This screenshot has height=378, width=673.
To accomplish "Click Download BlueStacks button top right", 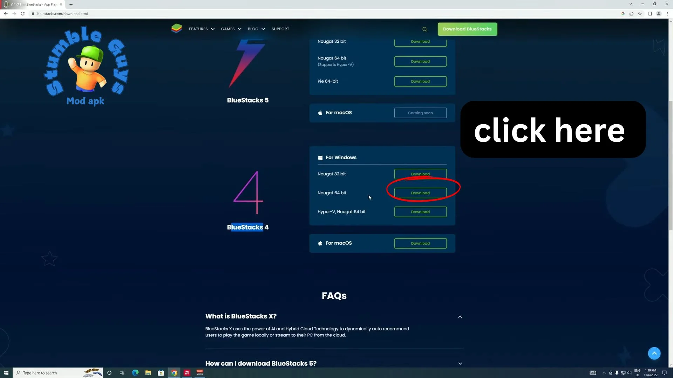I will tap(467, 29).
